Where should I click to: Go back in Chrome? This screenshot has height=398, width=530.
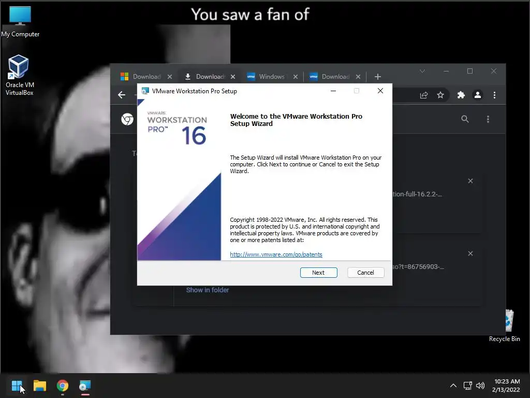point(122,95)
